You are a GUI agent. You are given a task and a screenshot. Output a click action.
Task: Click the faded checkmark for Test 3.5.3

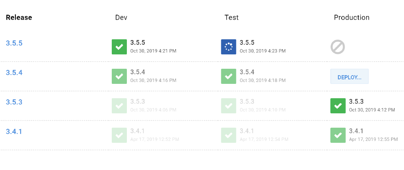tap(228, 105)
